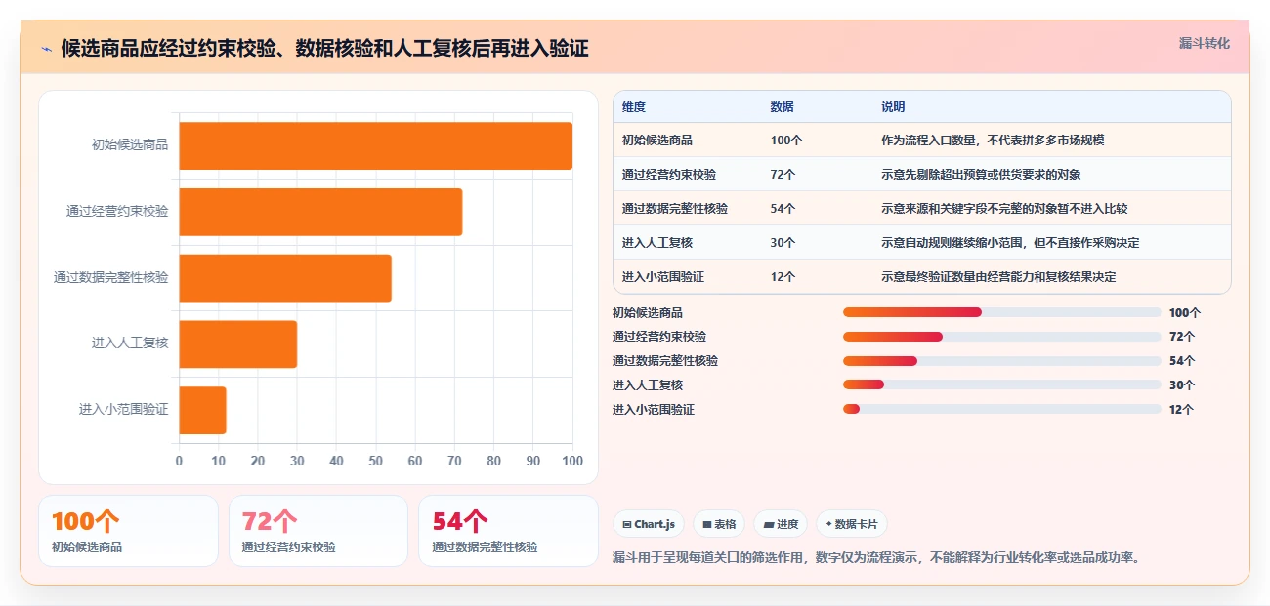Click the 72个 通过经营约束校验 data card
Viewport: 1270px width, 606px height.
click(x=318, y=531)
